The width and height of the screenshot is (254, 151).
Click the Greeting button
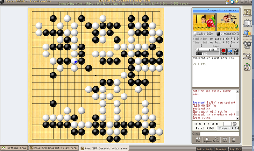(x=196, y=134)
